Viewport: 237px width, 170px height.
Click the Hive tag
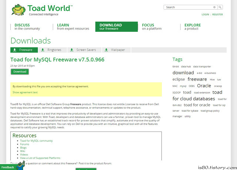pyautogui.click(x=212, y=80)
